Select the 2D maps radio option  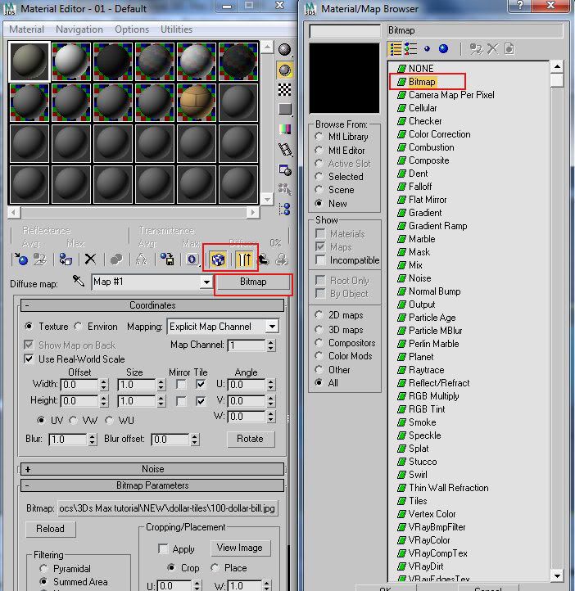(319, 315)
